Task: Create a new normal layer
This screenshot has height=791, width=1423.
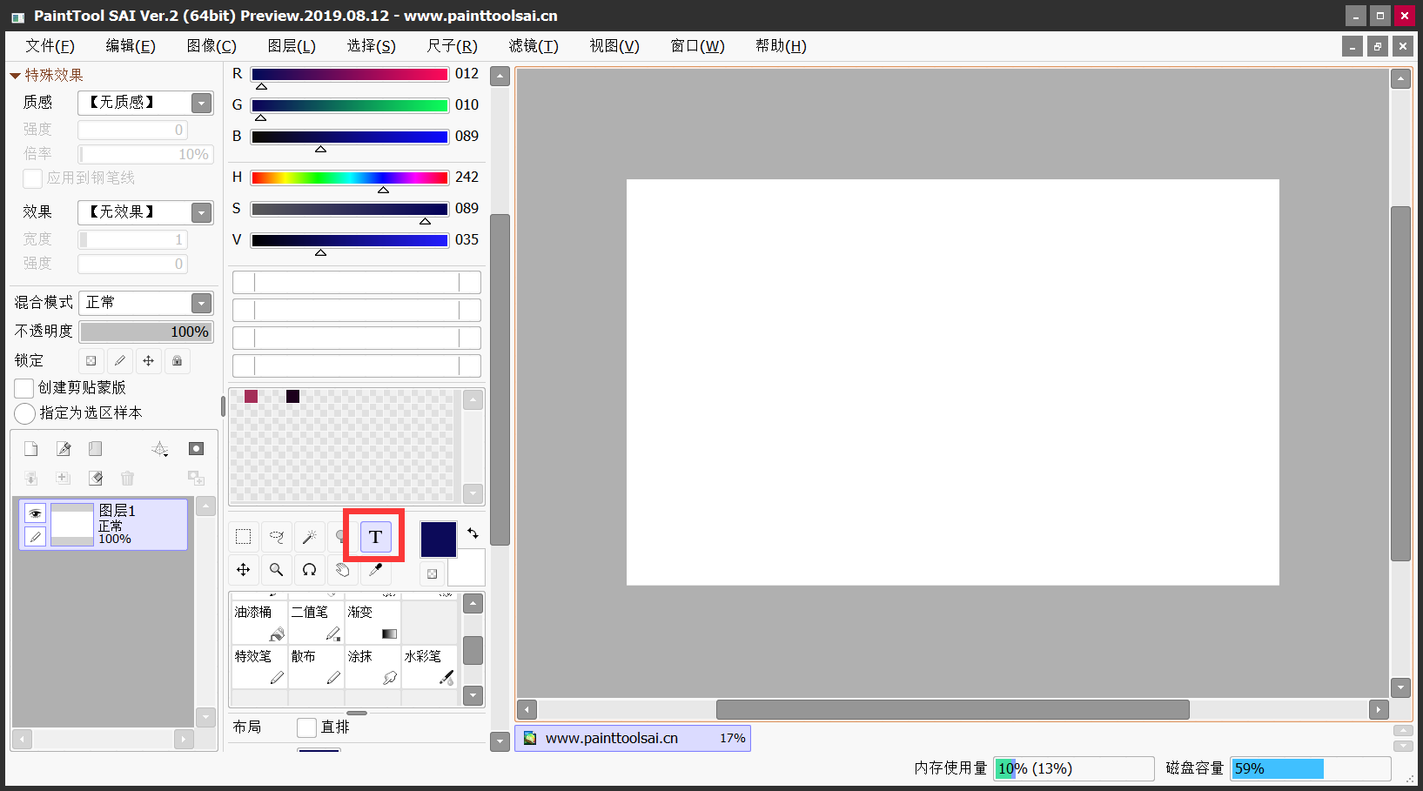Action: click(31, 449)
